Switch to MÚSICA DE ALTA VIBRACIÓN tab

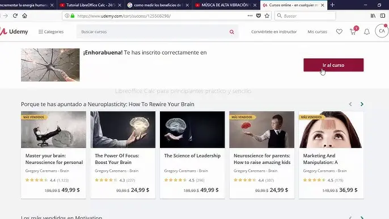pyautogui.click(x=225, y=5)
